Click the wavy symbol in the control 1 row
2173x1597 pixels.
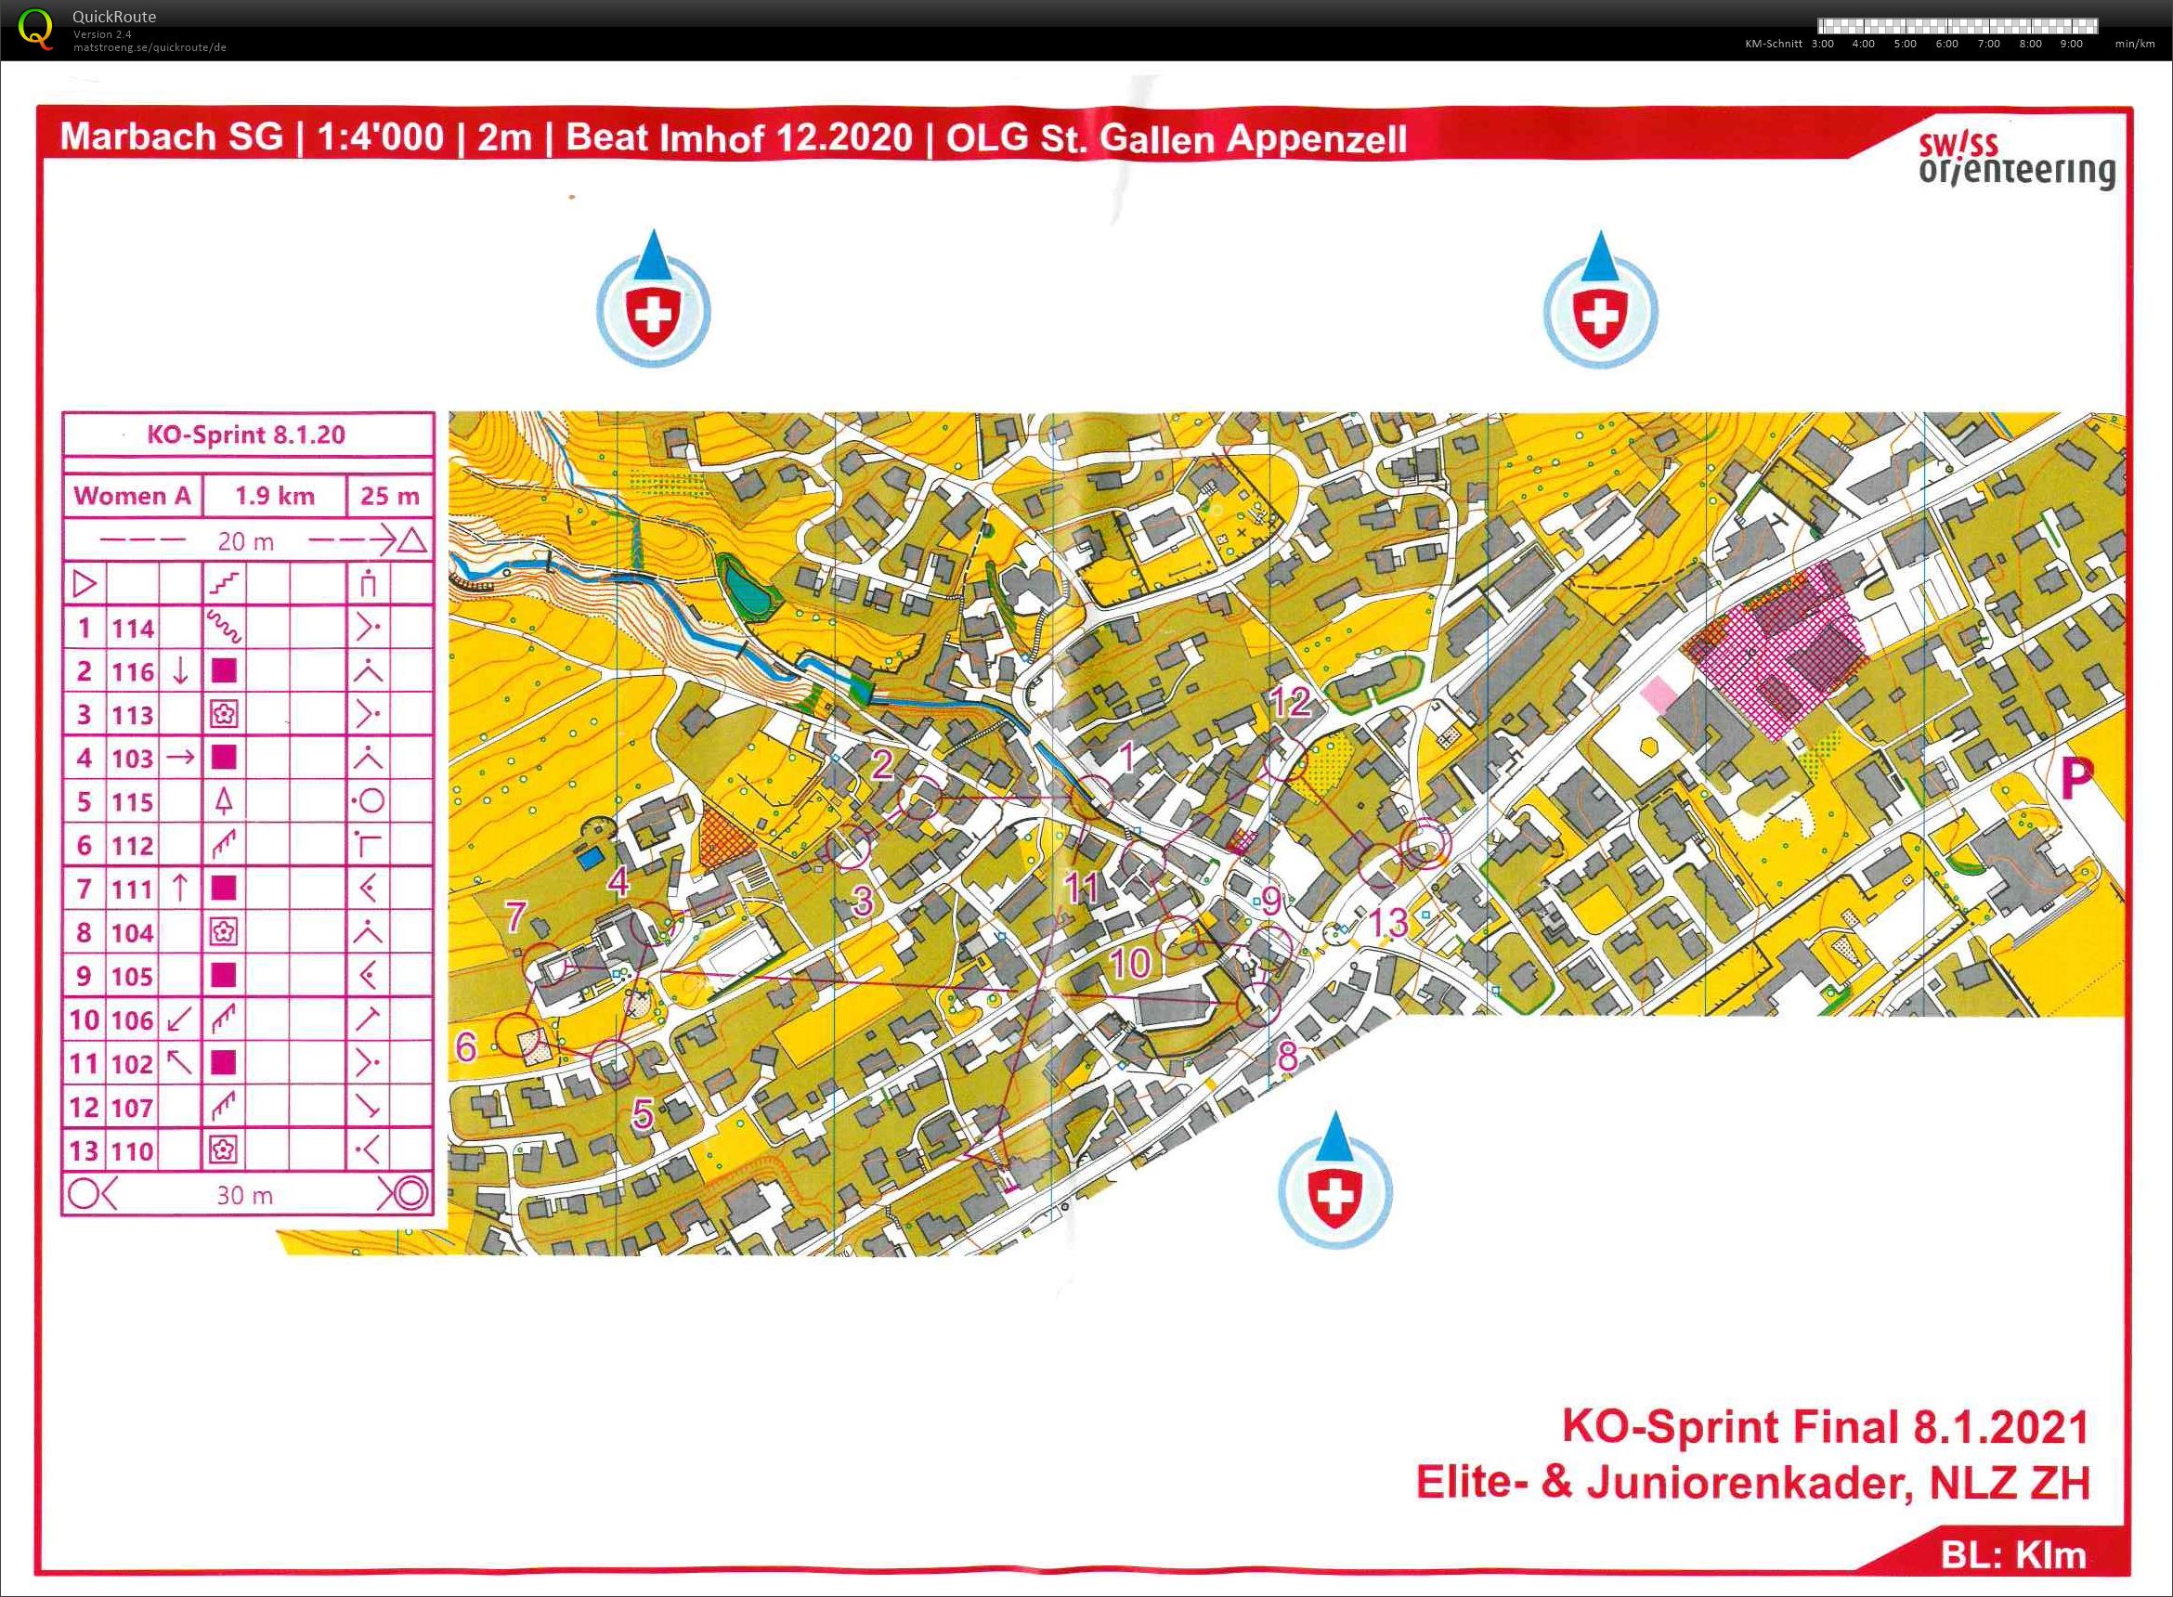pos(224,628)
